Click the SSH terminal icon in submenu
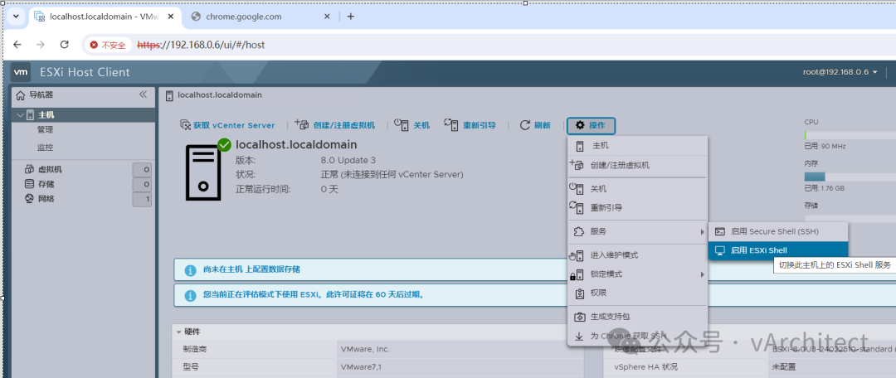896x378 pixels. [x=721, y=231]
